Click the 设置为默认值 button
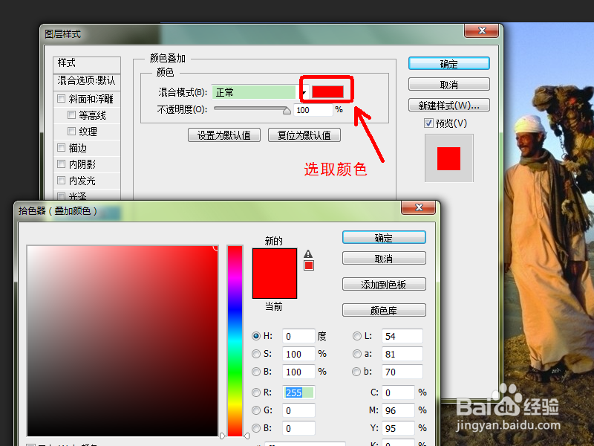 [224, 135]
